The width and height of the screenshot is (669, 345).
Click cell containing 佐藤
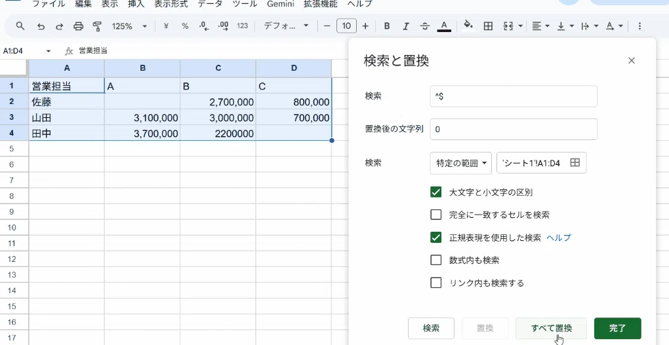[x=66, y=101]
